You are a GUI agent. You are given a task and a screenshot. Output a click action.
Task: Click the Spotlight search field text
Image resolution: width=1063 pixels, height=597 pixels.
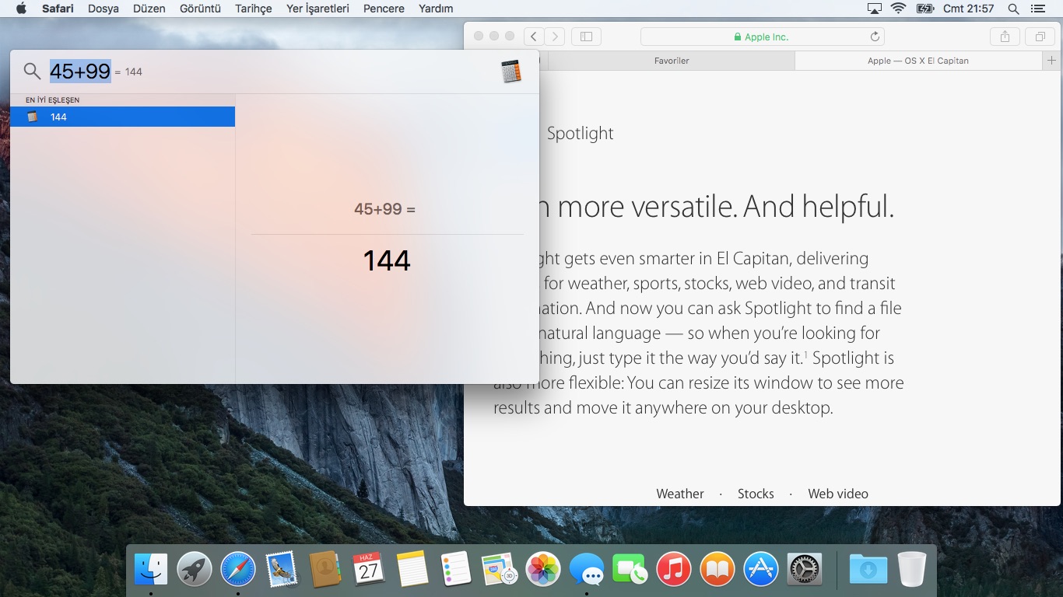80,72
